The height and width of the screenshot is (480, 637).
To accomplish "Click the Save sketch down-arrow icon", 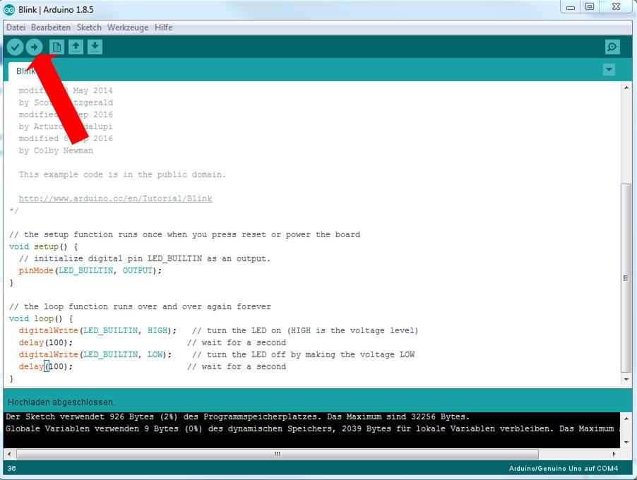I will (95, 47).
